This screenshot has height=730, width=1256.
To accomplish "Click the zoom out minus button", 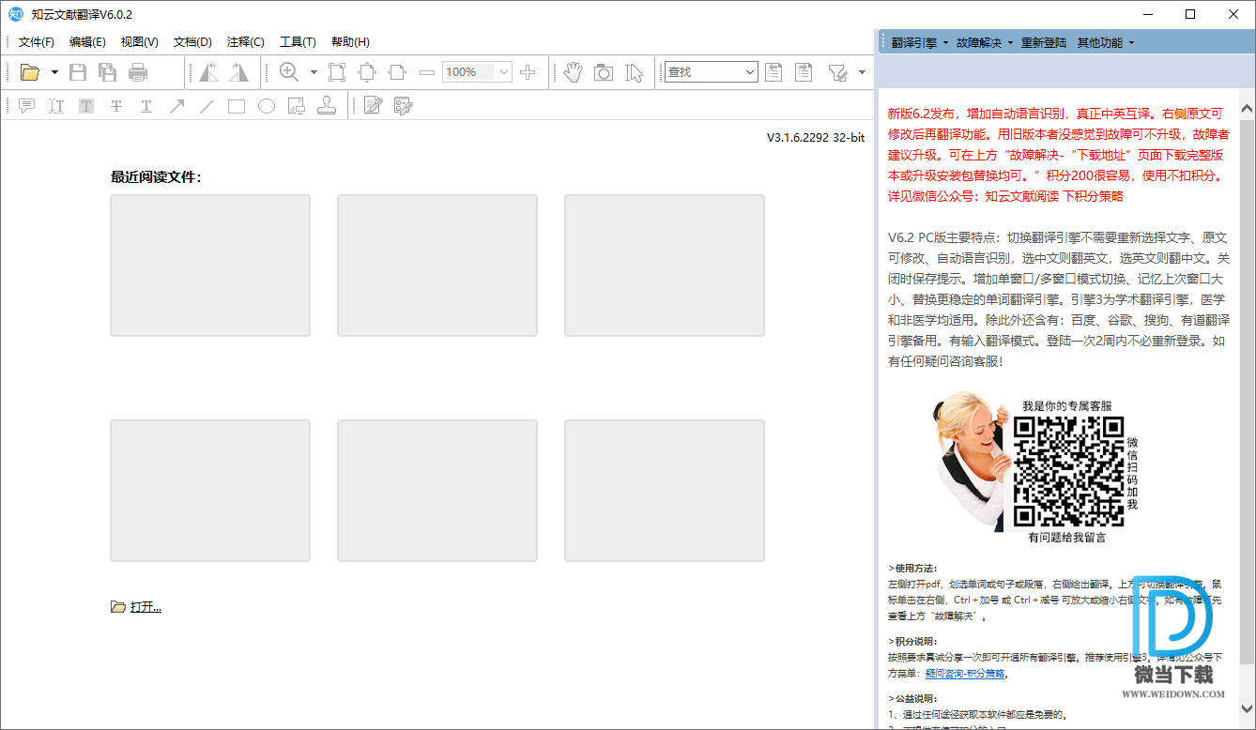I will (x=427, y=72).
